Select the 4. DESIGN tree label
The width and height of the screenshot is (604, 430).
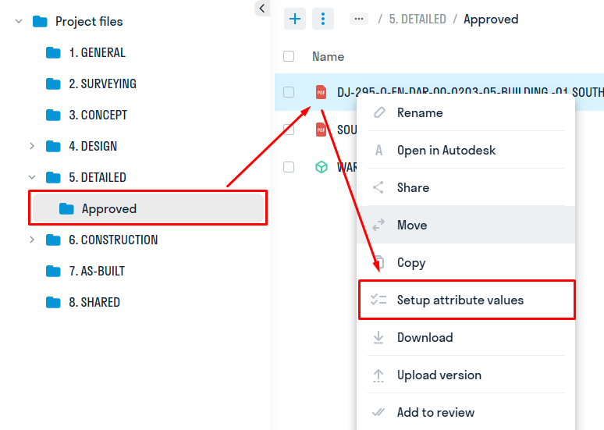93,146
